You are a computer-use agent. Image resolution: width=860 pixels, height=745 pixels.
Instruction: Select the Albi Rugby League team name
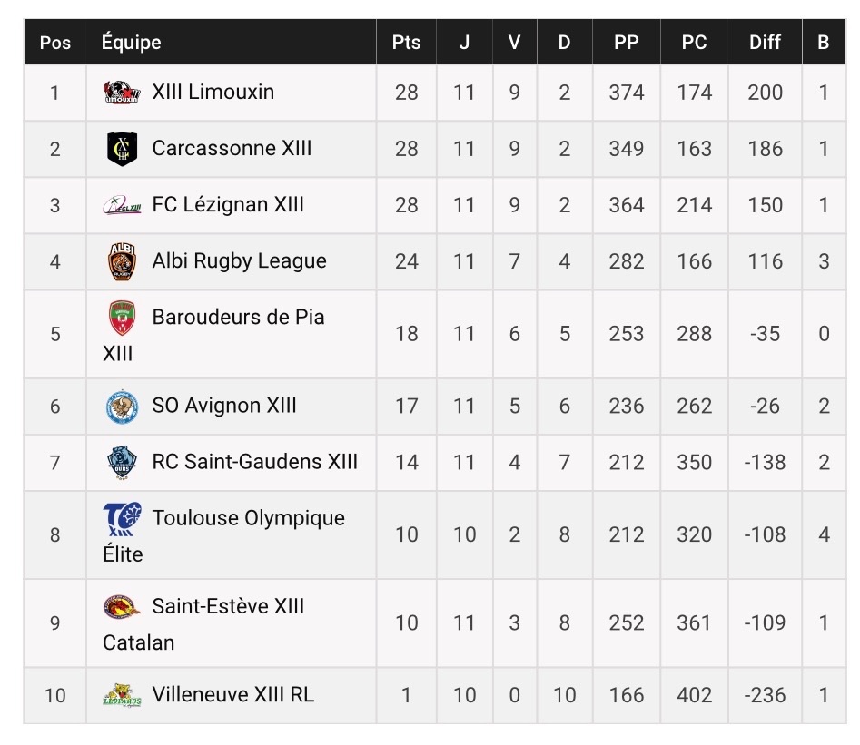click(x=239, y=261)
